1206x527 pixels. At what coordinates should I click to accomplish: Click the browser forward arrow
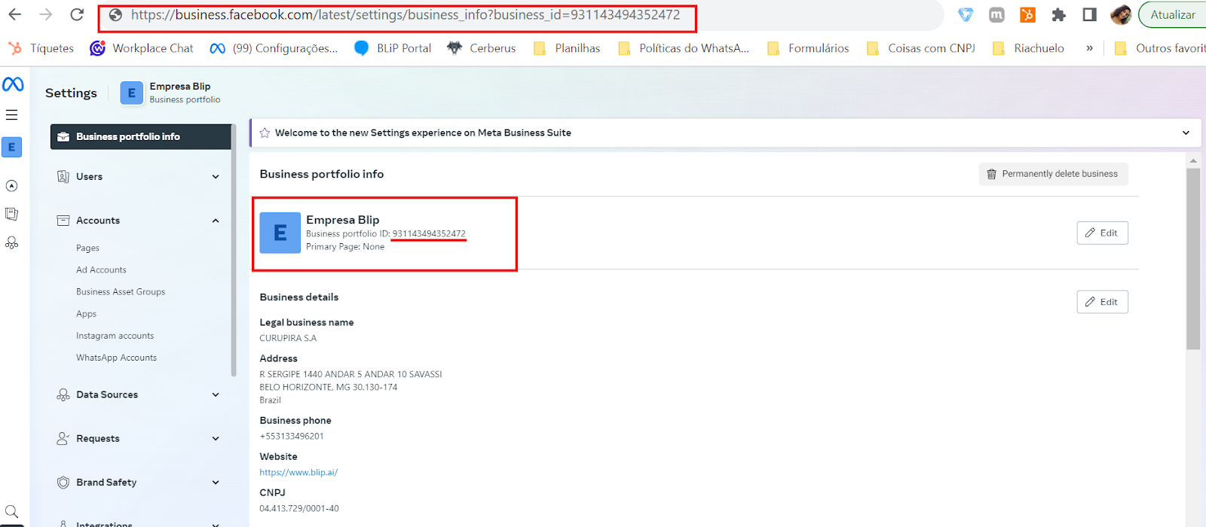[46, 14]
